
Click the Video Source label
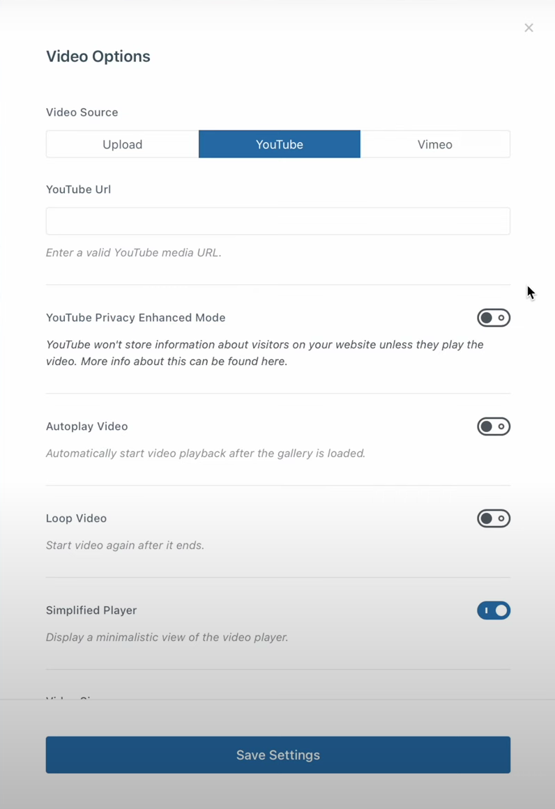point(82,112)
